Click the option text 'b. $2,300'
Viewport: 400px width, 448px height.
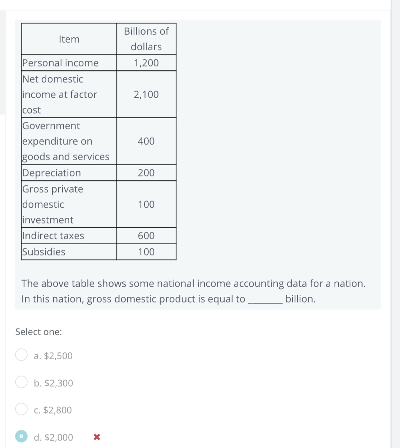pos(53,383)
